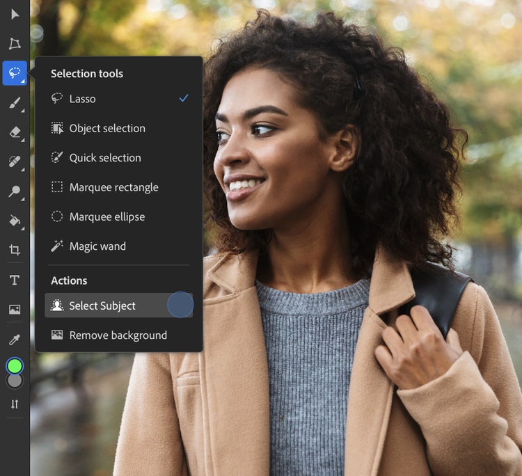Select the Eraser tool
This screenshot has height=476, width=522.
click(15, 132)
